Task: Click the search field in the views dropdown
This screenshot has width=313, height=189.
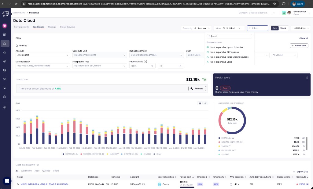Action: [229, 36]
